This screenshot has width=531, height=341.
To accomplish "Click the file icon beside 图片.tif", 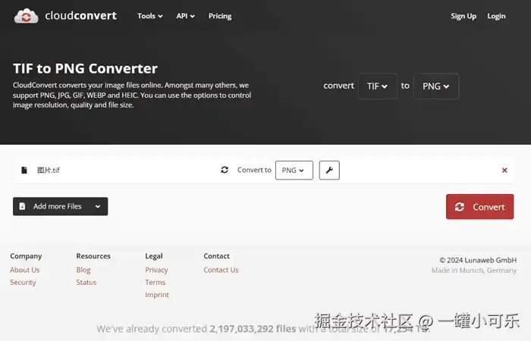I will click(24, 170).
